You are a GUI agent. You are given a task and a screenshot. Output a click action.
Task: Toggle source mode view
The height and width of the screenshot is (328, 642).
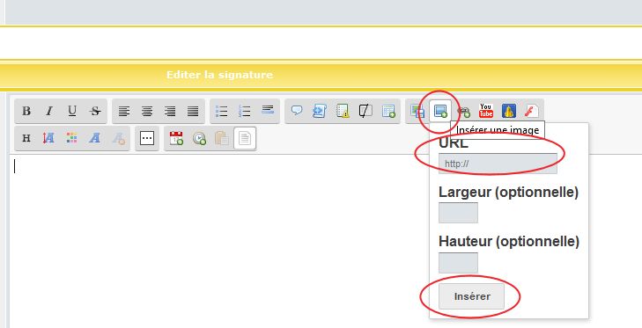(x=245, y=138)
